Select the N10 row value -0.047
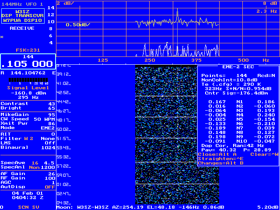The image size is (280, 210). pyautogui.click(x=264, y=141)
